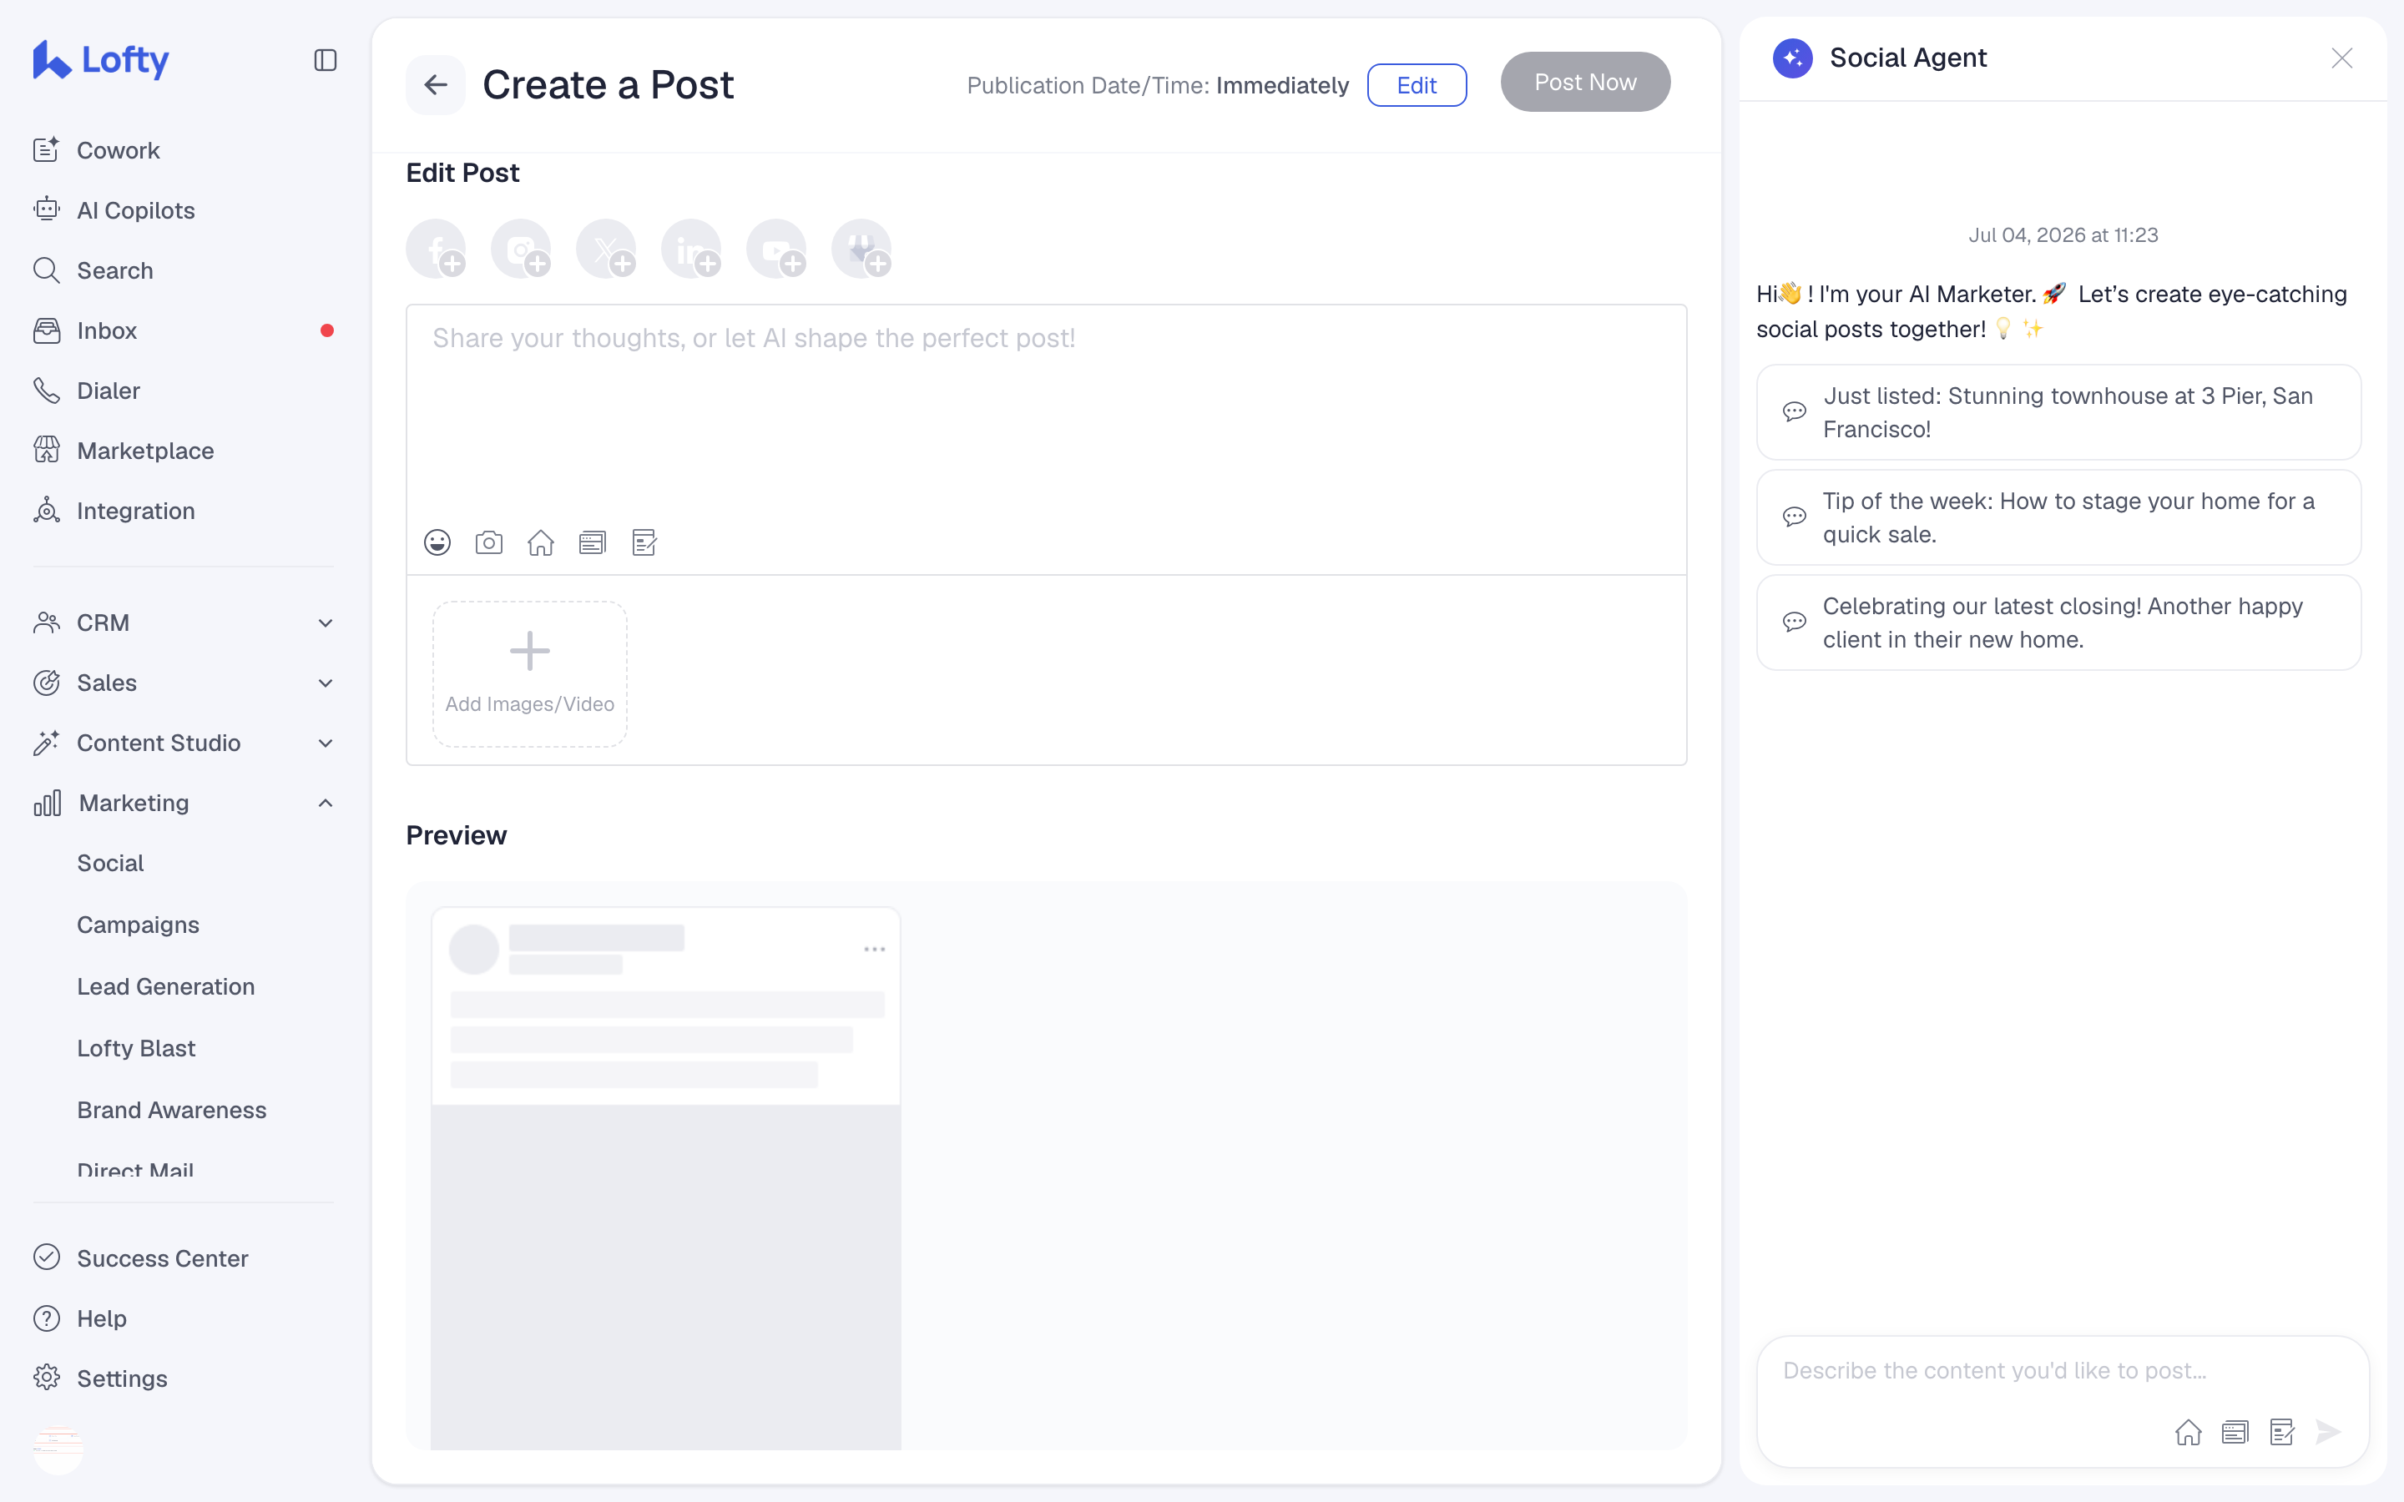Select the 'Celebrating our latest closing' suggestion

tap(2058, 622)
